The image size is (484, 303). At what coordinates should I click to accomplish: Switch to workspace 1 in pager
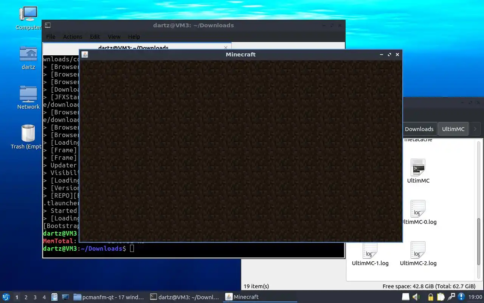(17, 297)
